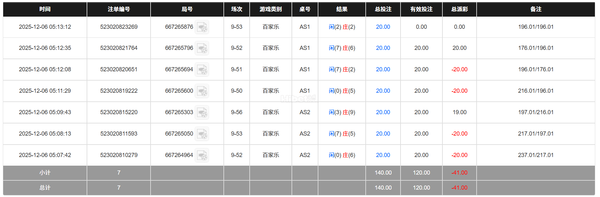
Task: Select order number 523020823269
Action: click(x=119, y=27)
